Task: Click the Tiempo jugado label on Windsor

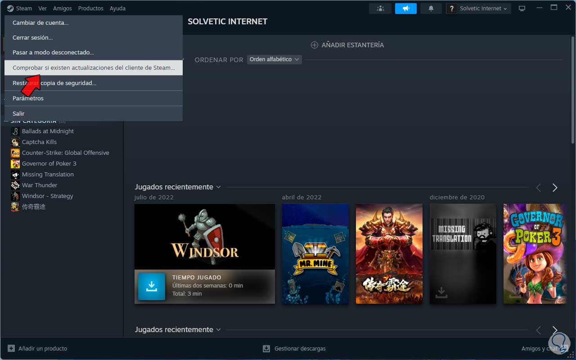Action: [x=197, y=278]
